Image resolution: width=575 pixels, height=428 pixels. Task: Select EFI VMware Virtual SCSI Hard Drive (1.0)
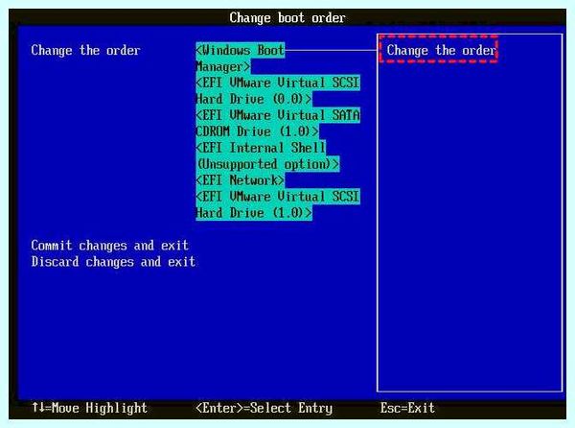278,204
